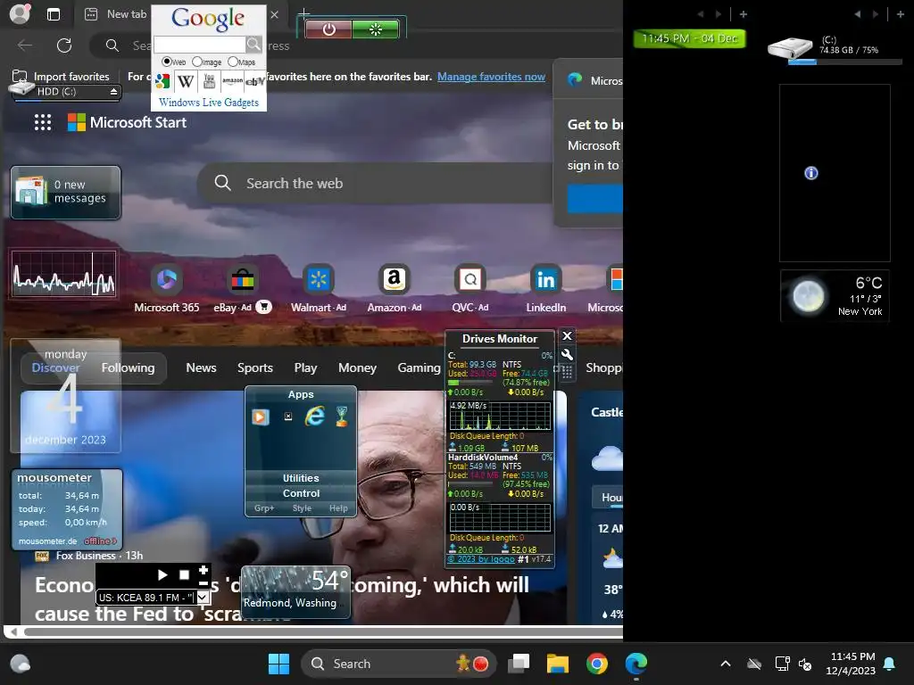The image size is (914, 685).
Task: Switch to the News feed tab
Action: [x=201, y=367]
